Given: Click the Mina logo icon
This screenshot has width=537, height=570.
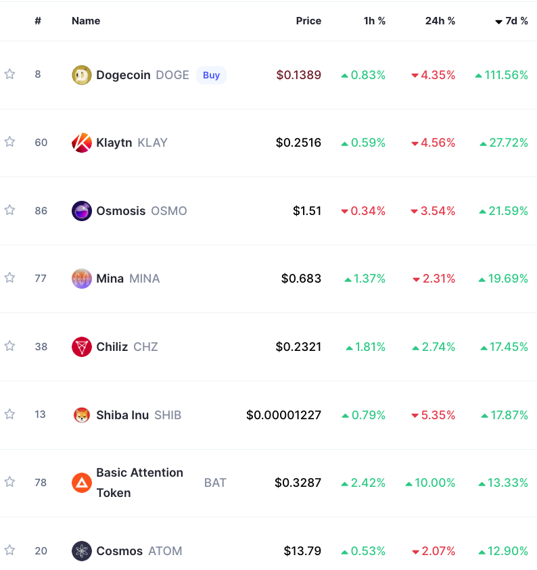Looking at the screenshot, I should point(82,279).
